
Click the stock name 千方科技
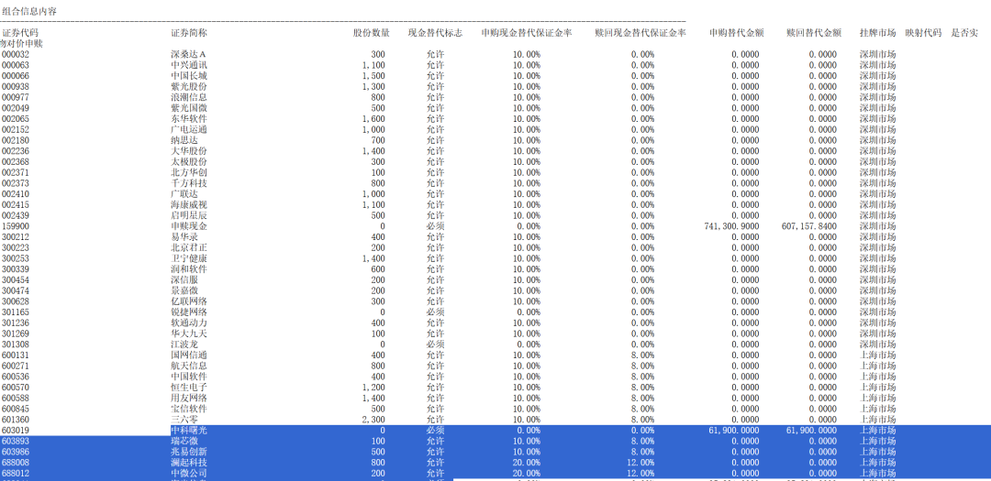pos(189,183)
